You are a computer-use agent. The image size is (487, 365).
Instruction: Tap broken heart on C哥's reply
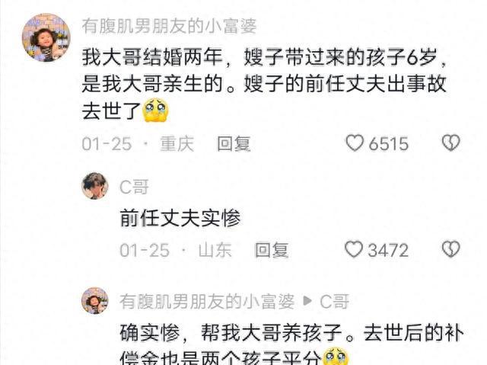pyautogui.click(x=450, y=249)
